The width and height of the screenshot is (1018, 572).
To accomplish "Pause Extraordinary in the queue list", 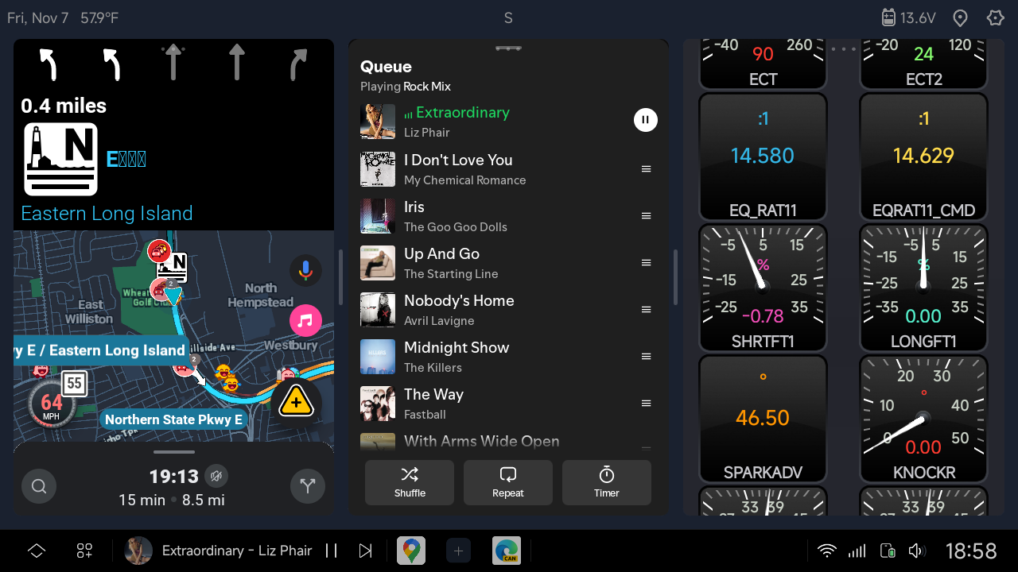I will 646,120.
